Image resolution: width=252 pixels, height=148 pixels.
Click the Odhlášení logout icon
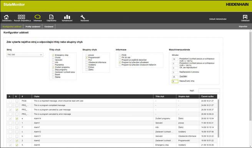point(245,17)
